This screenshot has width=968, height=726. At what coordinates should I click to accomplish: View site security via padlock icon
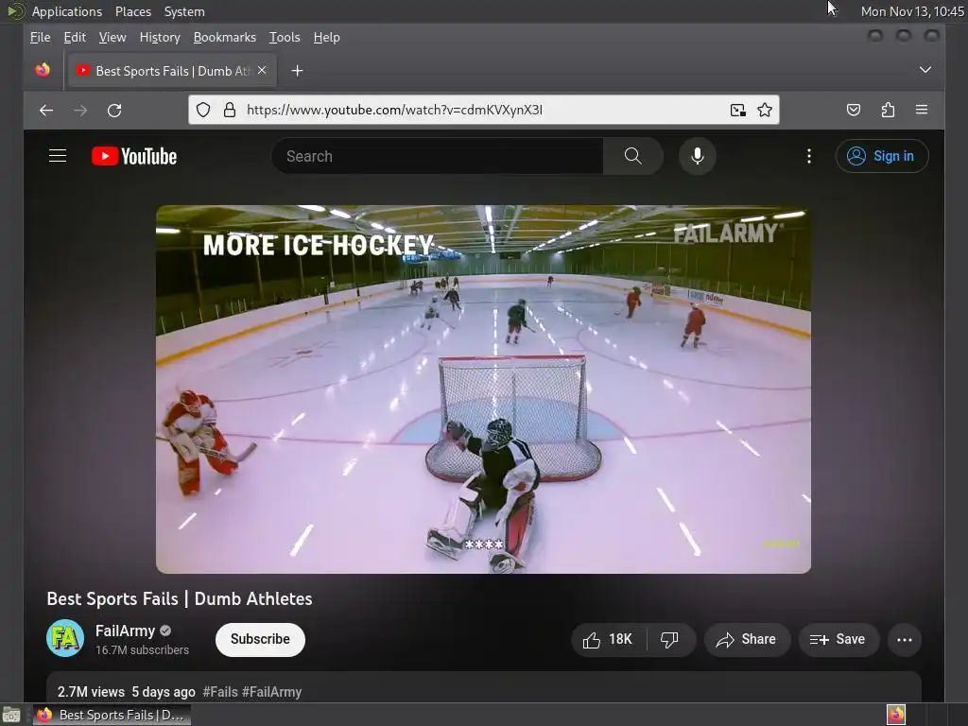point(230,110)
